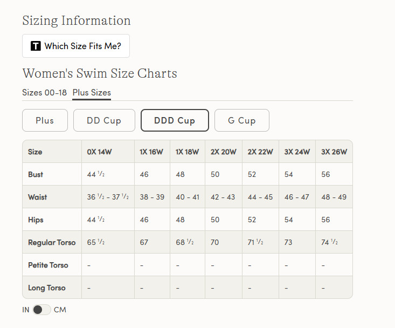Click the Bust row label
This screenshot has height=328, width=395.
(x=36, y=174)
